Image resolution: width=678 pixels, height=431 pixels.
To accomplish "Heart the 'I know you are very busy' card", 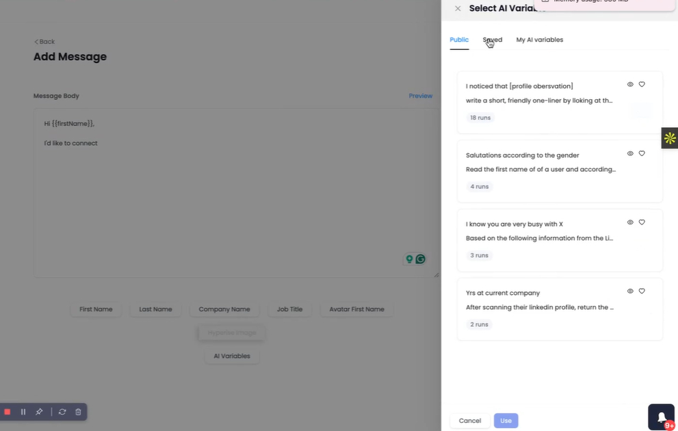I will pyautogui.click(x=642, y=222).
